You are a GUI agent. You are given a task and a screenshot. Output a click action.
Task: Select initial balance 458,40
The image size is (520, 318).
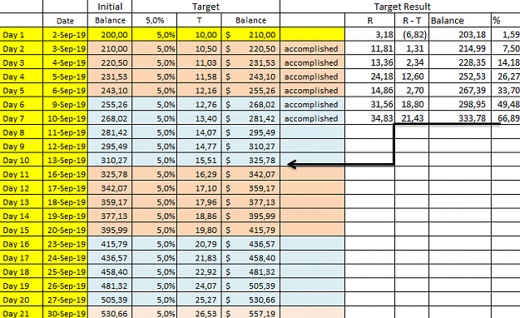click(110, 271)
